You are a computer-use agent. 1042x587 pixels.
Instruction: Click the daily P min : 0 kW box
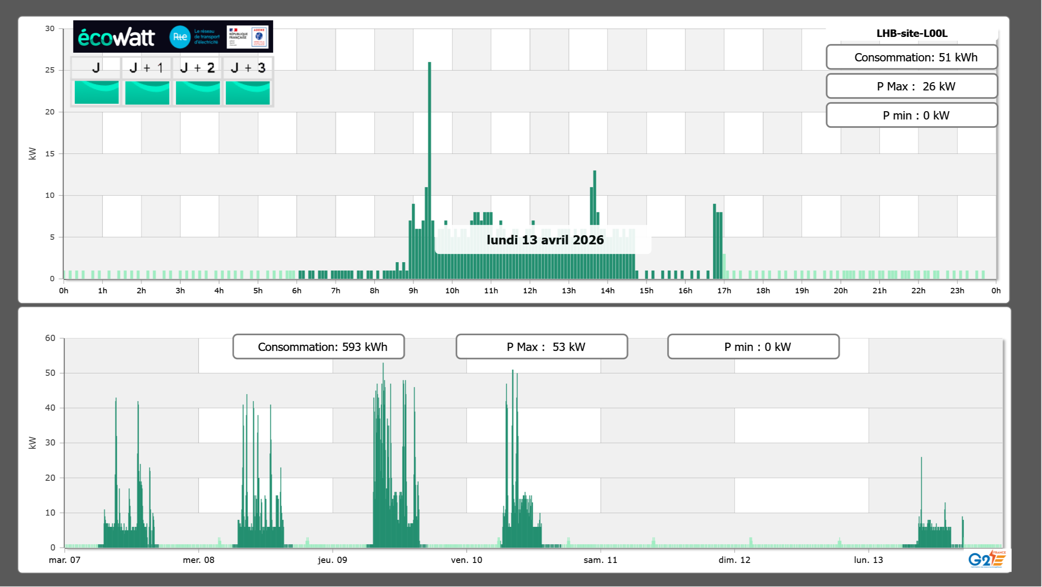coord(912,115)
